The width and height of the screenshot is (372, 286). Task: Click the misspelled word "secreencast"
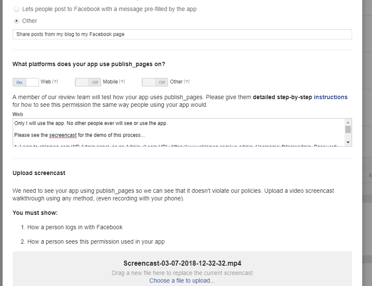click(63, 135)
